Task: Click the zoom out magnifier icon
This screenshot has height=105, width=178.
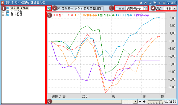Action: pos(166,101)
